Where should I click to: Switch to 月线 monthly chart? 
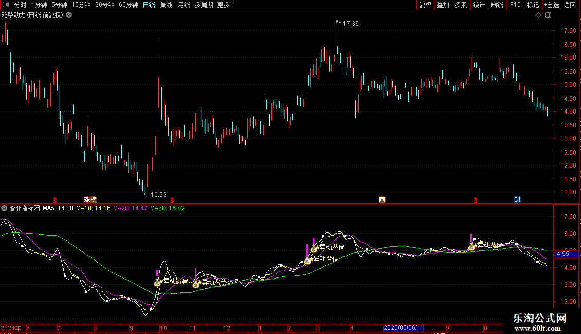coord(184,5)
